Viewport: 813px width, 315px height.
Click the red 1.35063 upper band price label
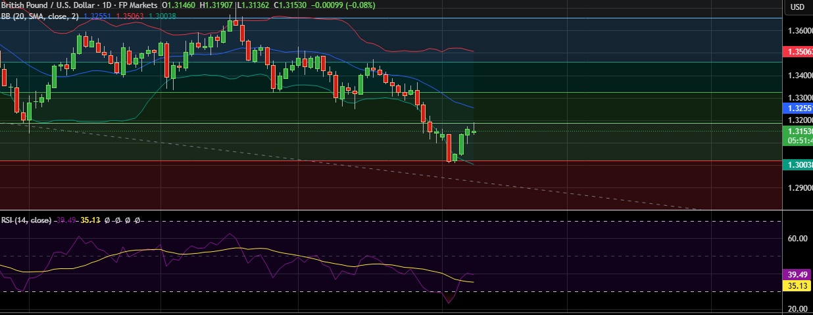pyautogui.click(x=797, y=52)
